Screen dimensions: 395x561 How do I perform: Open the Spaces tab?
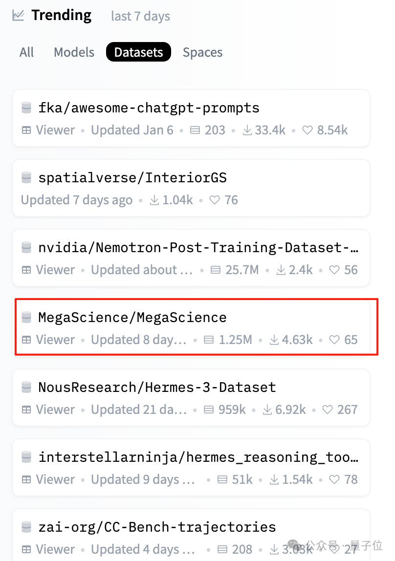[x=202, y=52]
